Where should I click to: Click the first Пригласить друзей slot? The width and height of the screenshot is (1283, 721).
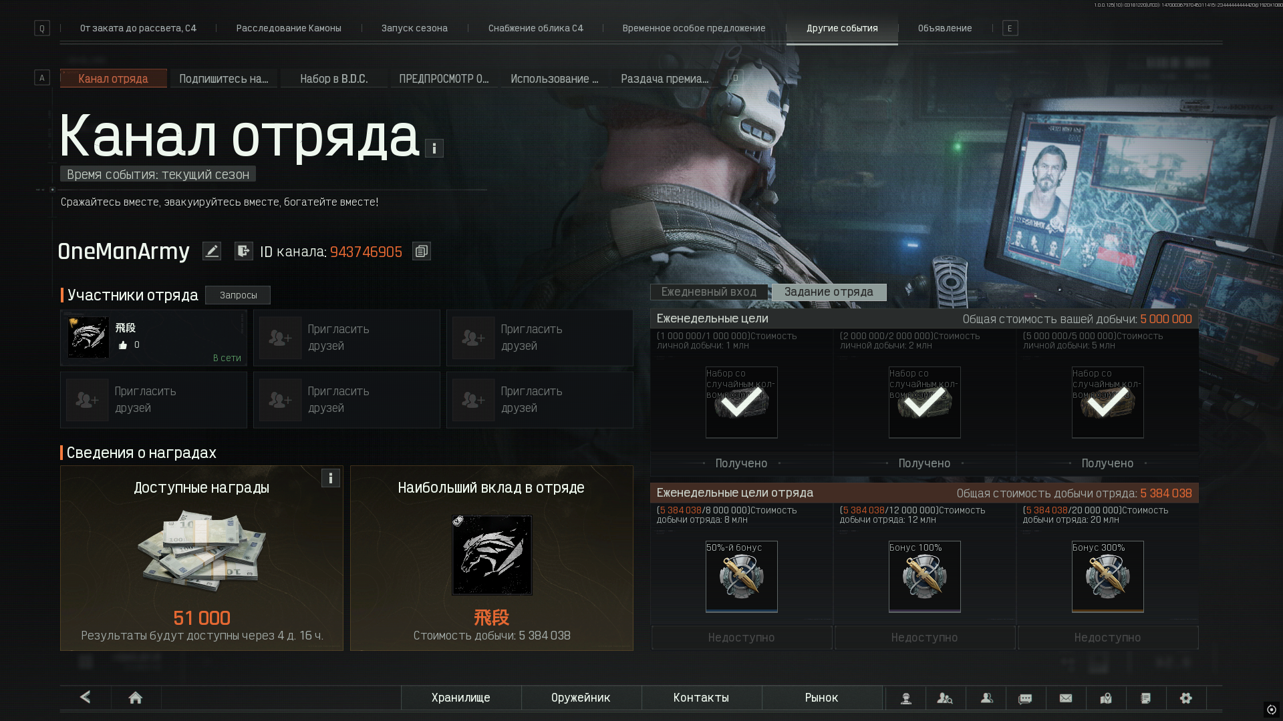(346, 338)
